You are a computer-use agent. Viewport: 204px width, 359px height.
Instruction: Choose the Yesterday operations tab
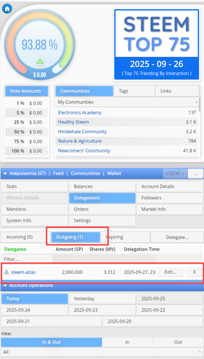pos(102,299)
